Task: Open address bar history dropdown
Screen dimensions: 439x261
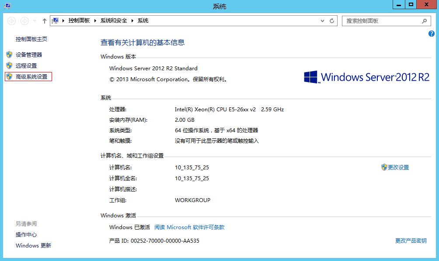Action: [x=323, y=21]
